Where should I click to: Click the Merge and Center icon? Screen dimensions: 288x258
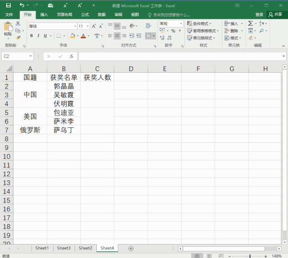(149, 35)
